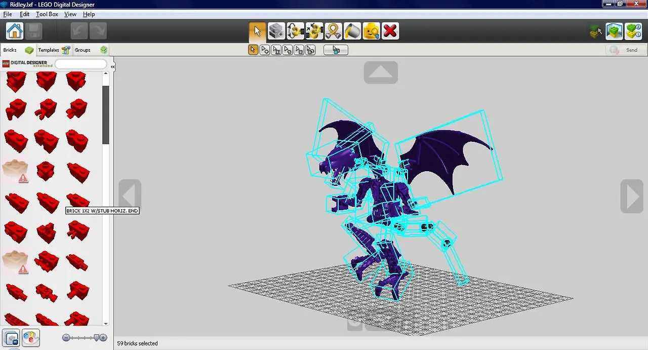Collapse the brick palette panel arrow
648x350 pixels.
[x=112, y=66]
